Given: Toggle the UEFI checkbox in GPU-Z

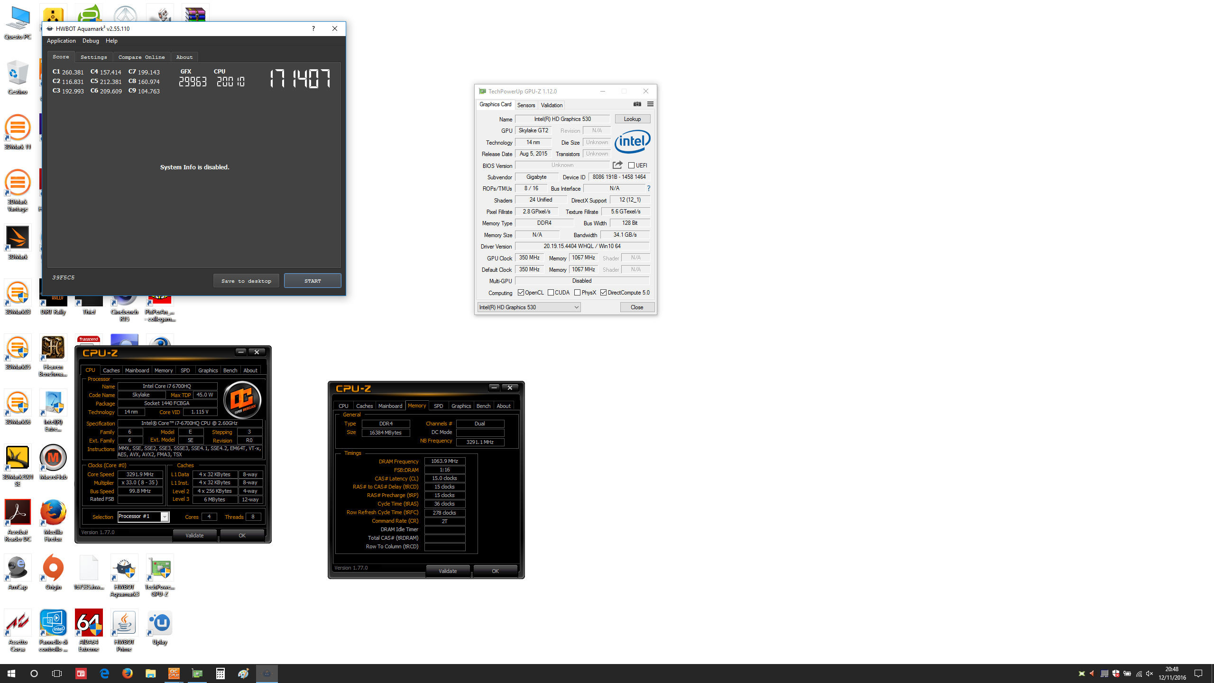Looking at the screenshot, I should pyautogui.click(x=631, y=166).
